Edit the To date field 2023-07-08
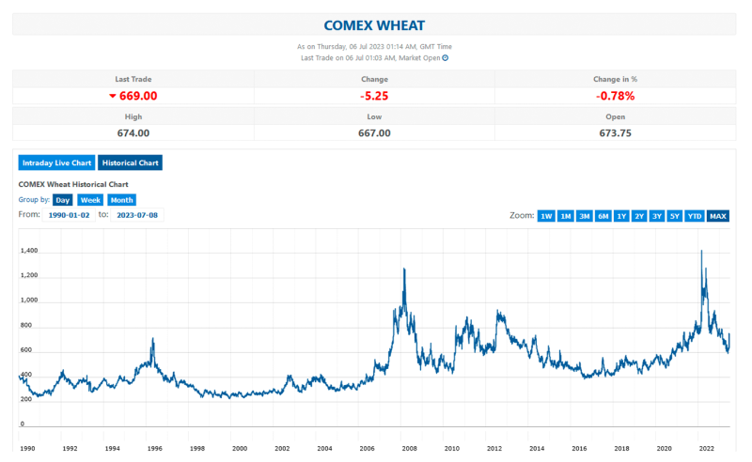Screen dimensions: 752x462 click(137, 215)
